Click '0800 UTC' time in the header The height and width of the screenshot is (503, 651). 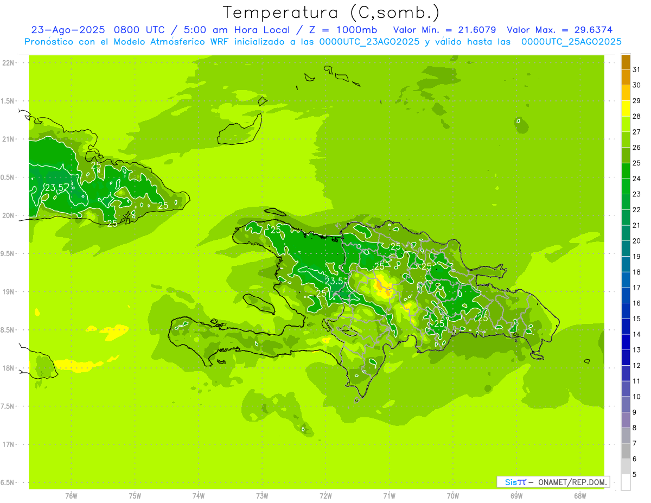point(140,30)
